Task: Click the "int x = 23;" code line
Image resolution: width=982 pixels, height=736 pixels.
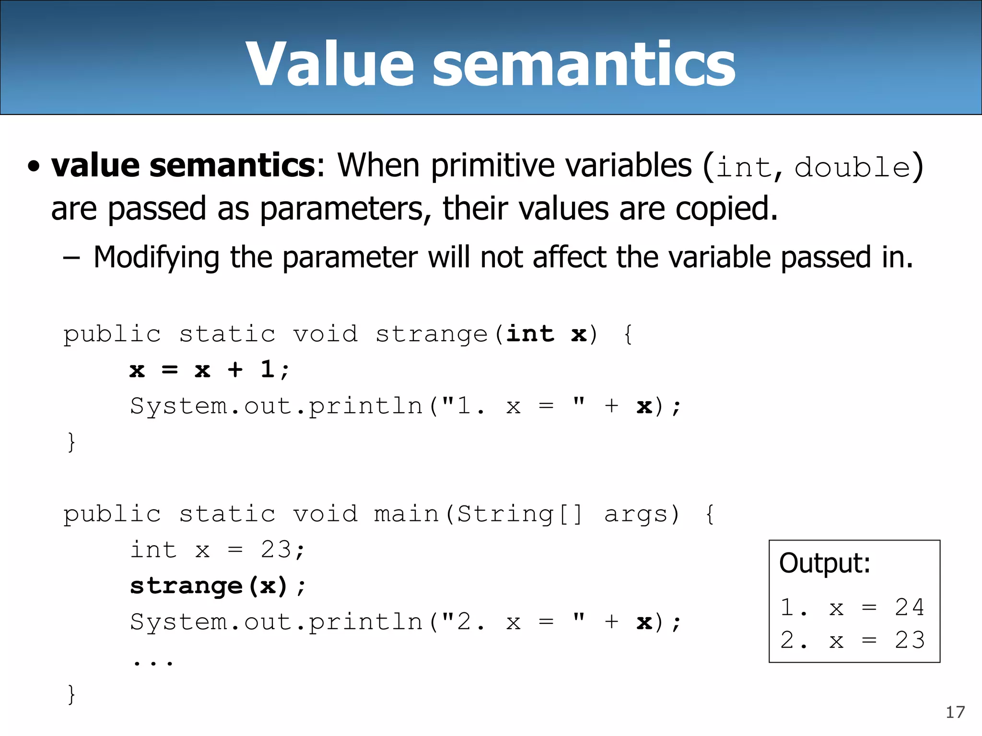Action: pyautogui.click(x=217, y=550)
